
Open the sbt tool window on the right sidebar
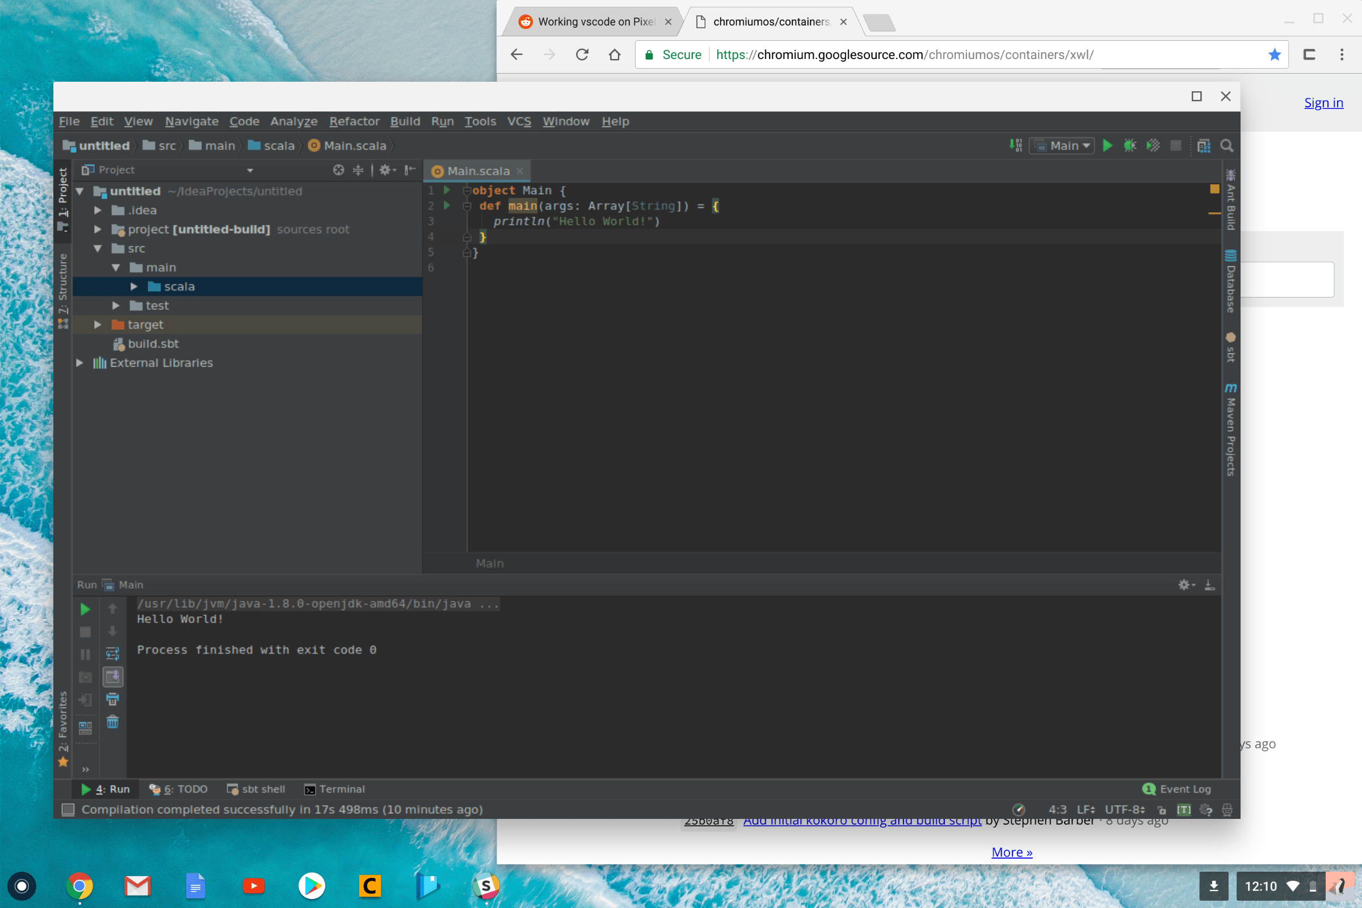1230,347
